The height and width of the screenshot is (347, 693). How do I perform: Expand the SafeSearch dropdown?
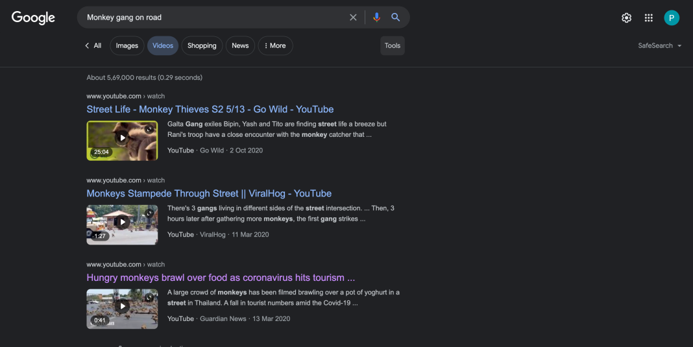tap(659, 45)
